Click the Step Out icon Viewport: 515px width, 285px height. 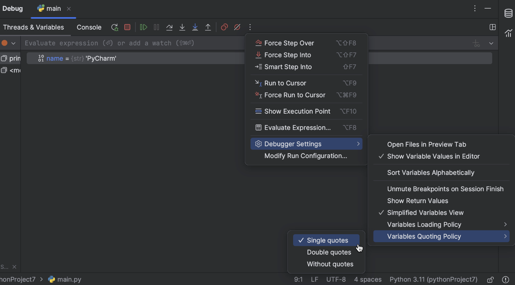click(208, 27)
